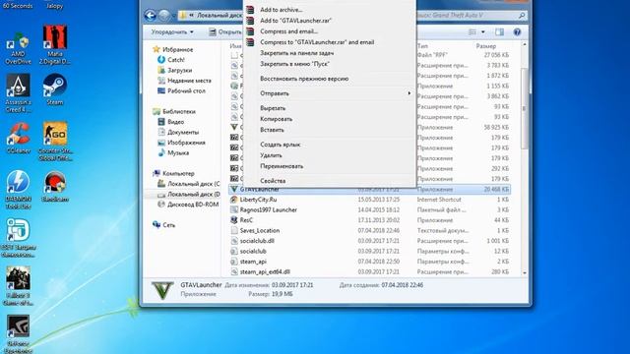Choose Compress to "GTAVLauncher.rar" and email
The image size is (630, 354).
317,41
